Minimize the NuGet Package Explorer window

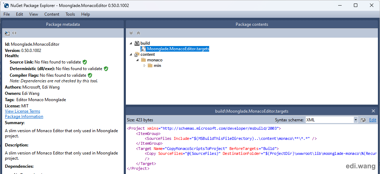(x=340, y=5)
